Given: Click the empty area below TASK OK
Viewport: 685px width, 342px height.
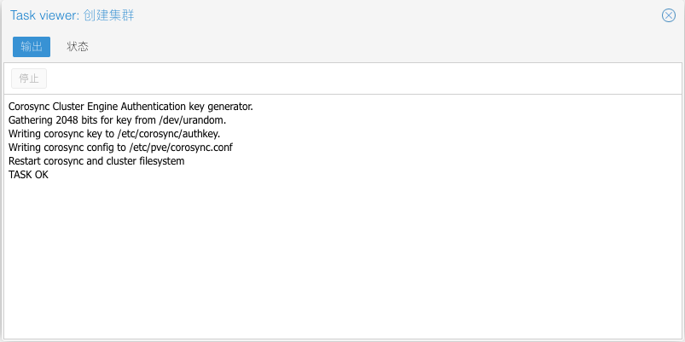Looking at the screenshot, I should pos(341,256).
